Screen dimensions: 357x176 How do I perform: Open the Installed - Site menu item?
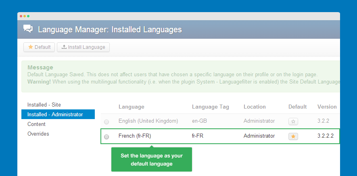[44, 105]
